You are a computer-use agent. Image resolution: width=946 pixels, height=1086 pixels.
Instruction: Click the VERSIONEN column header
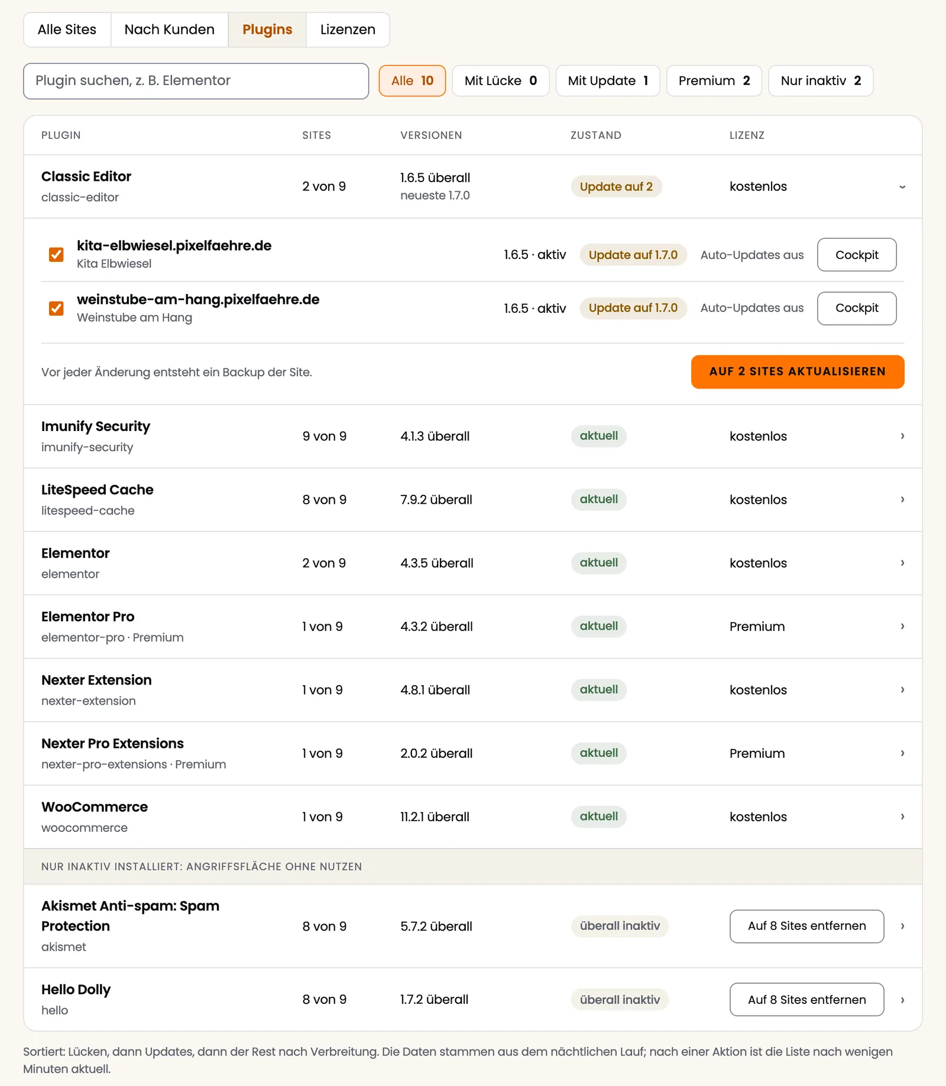click(x=431, y=135)
